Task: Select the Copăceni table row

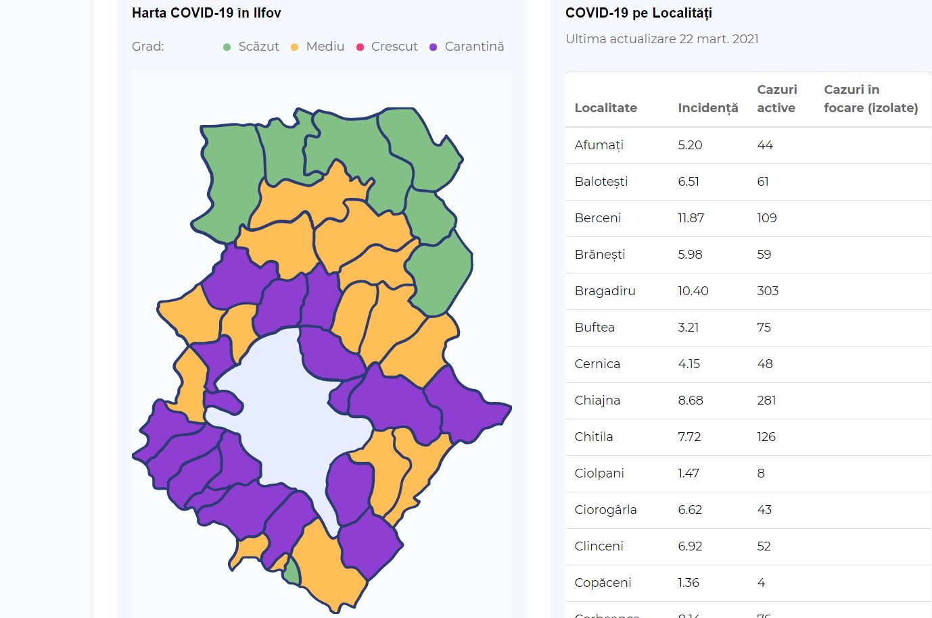Action: point(748,583)
